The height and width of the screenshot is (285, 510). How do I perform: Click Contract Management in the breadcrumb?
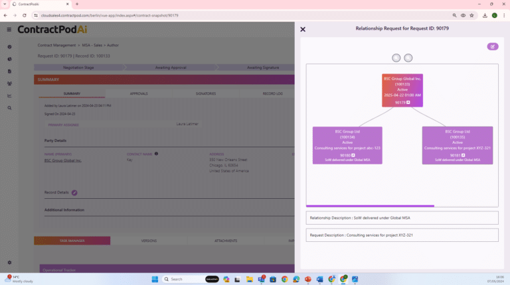pyautogui.click(x=56, y=45)
